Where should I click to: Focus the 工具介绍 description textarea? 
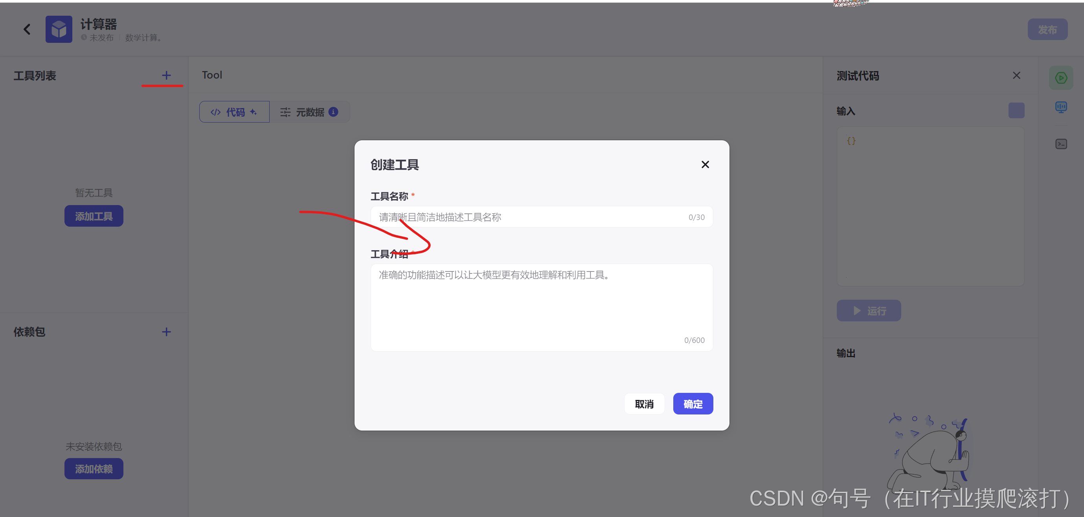541,307
